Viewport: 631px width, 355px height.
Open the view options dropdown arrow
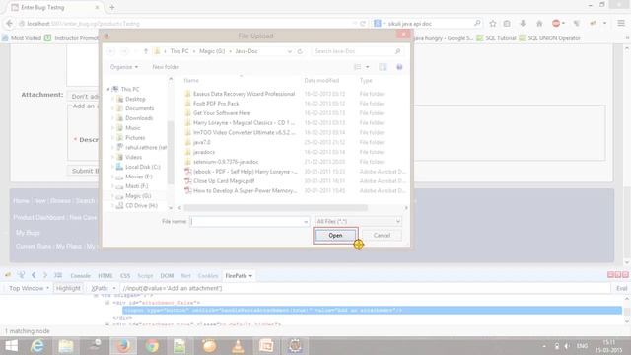(x=368, y=67)
